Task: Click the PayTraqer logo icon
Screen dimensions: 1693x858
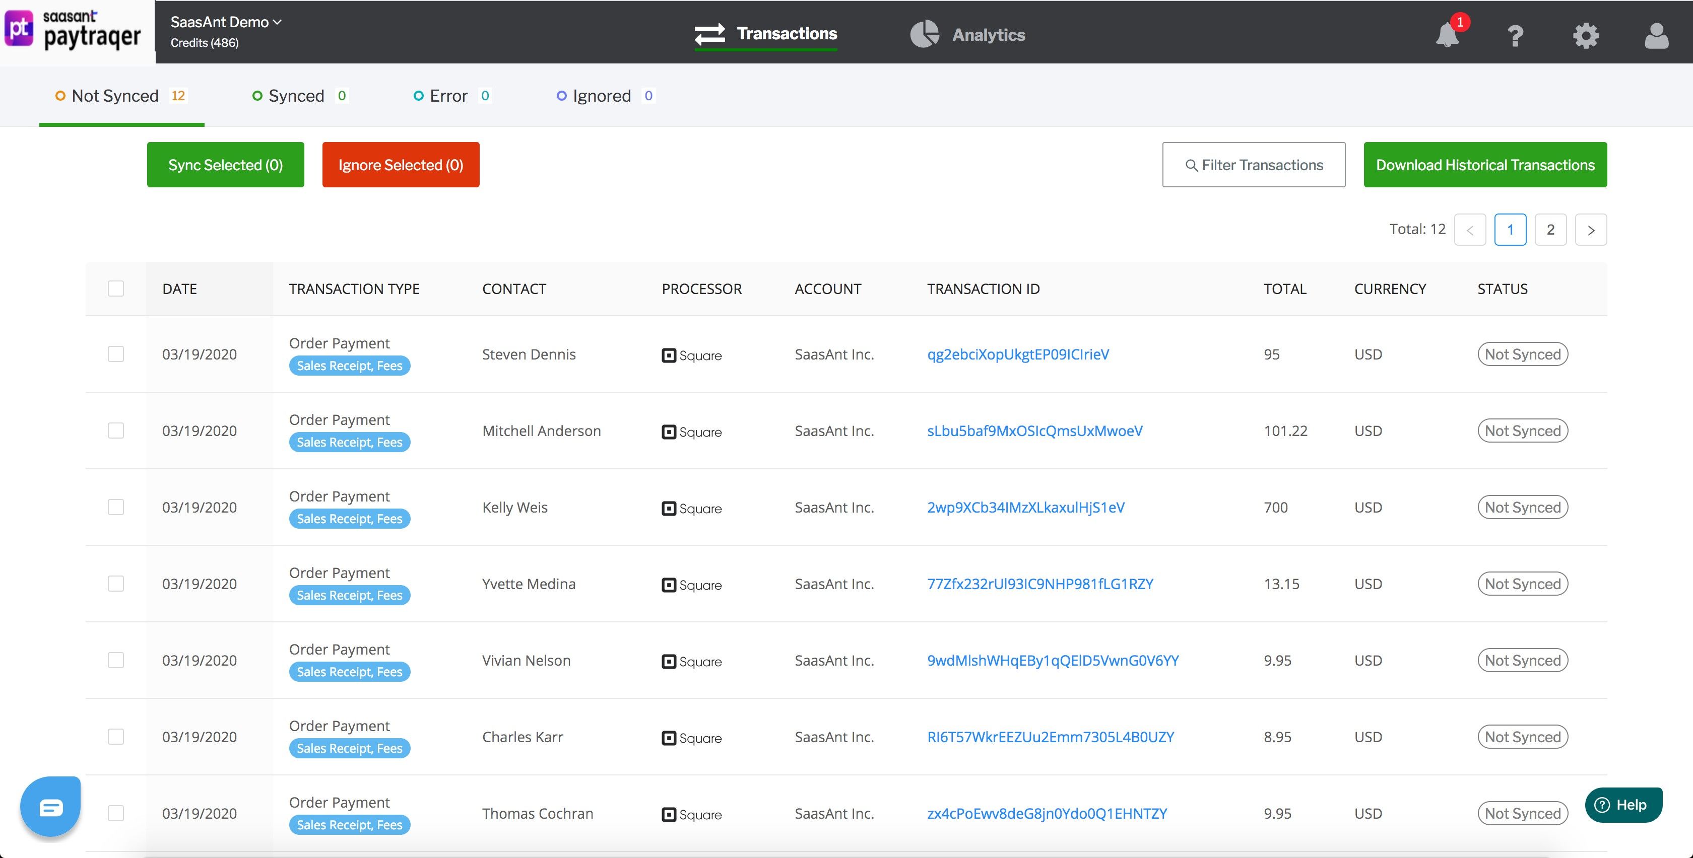Action: [19, 28]
